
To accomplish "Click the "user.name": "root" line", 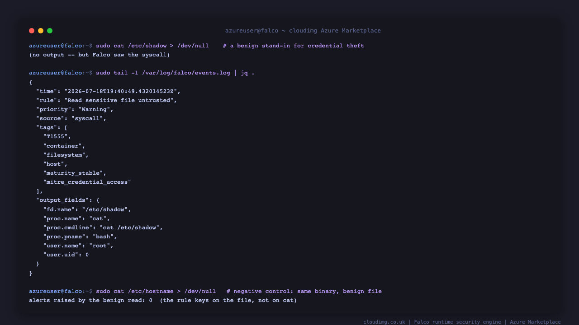I will (x=79, y=246).
